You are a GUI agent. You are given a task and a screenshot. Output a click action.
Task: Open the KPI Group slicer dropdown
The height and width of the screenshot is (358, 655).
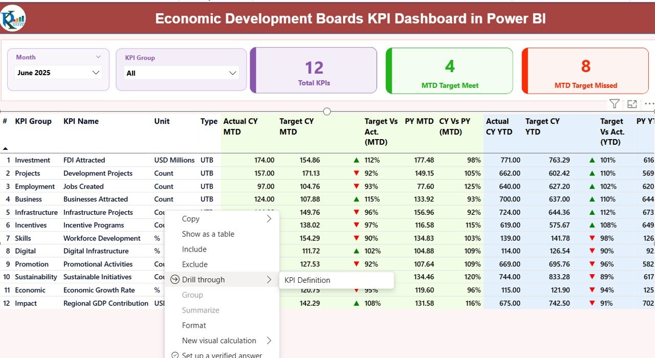pos(233,73)
